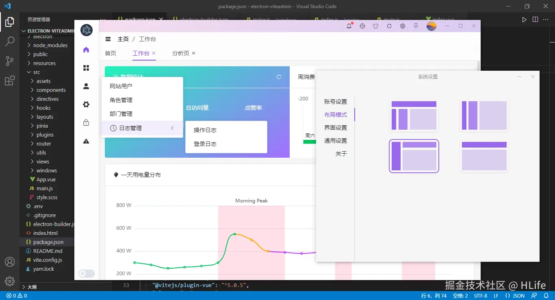
Task: Click 主页 breadcrumb link
Action: coord(123,39)
